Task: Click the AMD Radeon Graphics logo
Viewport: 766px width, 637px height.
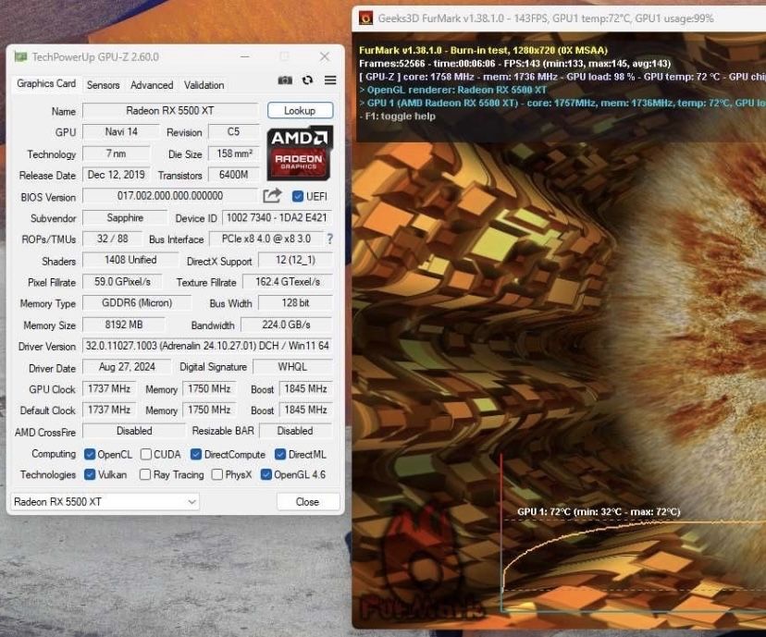Action: [300, 153]
